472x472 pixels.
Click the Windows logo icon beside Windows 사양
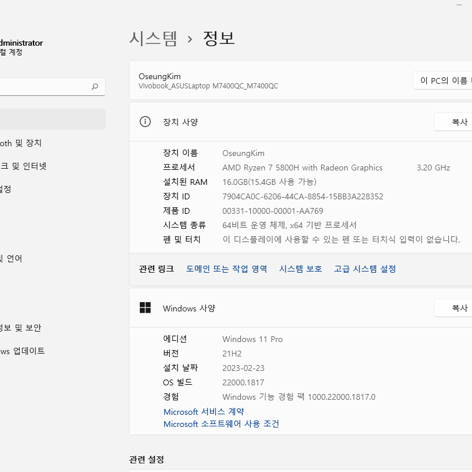(x=145, y=308)
